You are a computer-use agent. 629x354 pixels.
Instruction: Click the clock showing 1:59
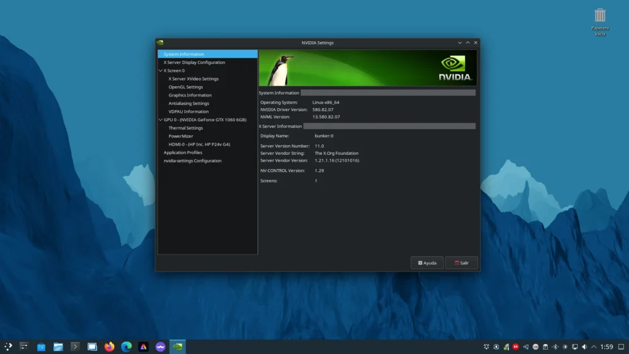click(x=607, y=347)
